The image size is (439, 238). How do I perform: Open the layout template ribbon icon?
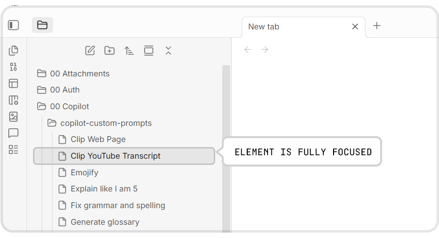(14, 84)
